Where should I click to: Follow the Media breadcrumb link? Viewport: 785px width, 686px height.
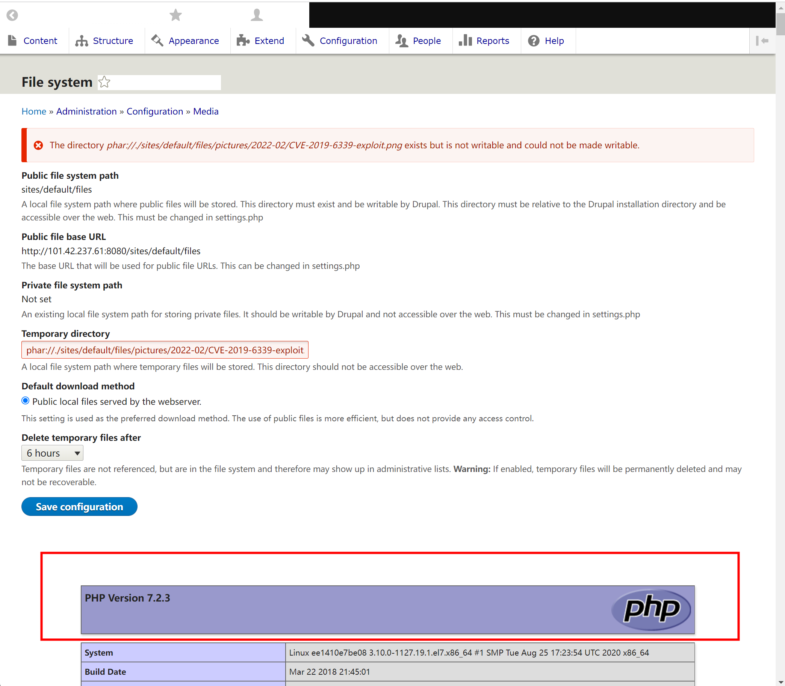click(x=205, y=112)
